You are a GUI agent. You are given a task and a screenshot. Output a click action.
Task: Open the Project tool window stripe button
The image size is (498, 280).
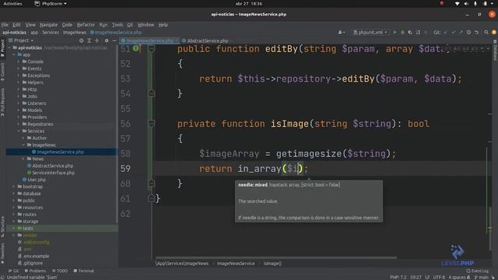point(2,48)
